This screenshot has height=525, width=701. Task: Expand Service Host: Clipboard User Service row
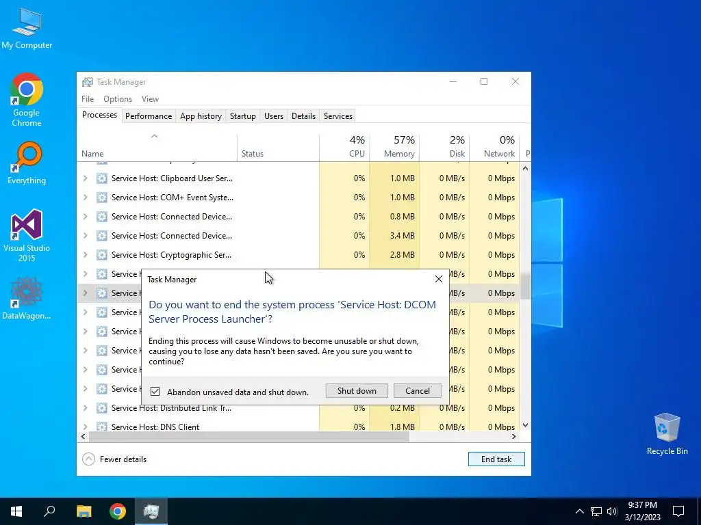[85, 178]
